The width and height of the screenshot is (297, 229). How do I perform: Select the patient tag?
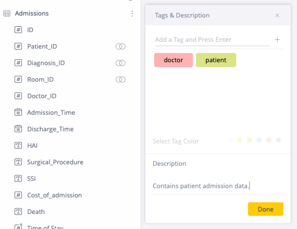click(216, 60)
